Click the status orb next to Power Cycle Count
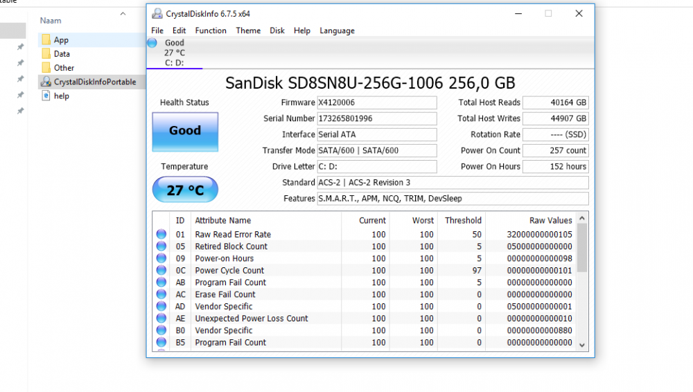693x392 pixels. 161,271
